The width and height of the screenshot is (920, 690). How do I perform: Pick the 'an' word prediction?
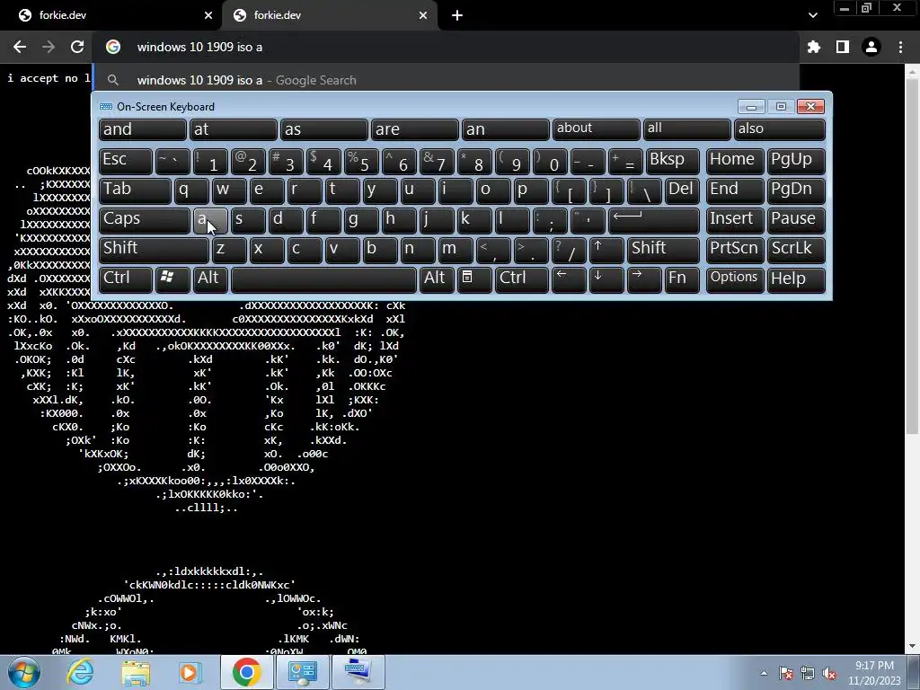(x=505, y=129)
